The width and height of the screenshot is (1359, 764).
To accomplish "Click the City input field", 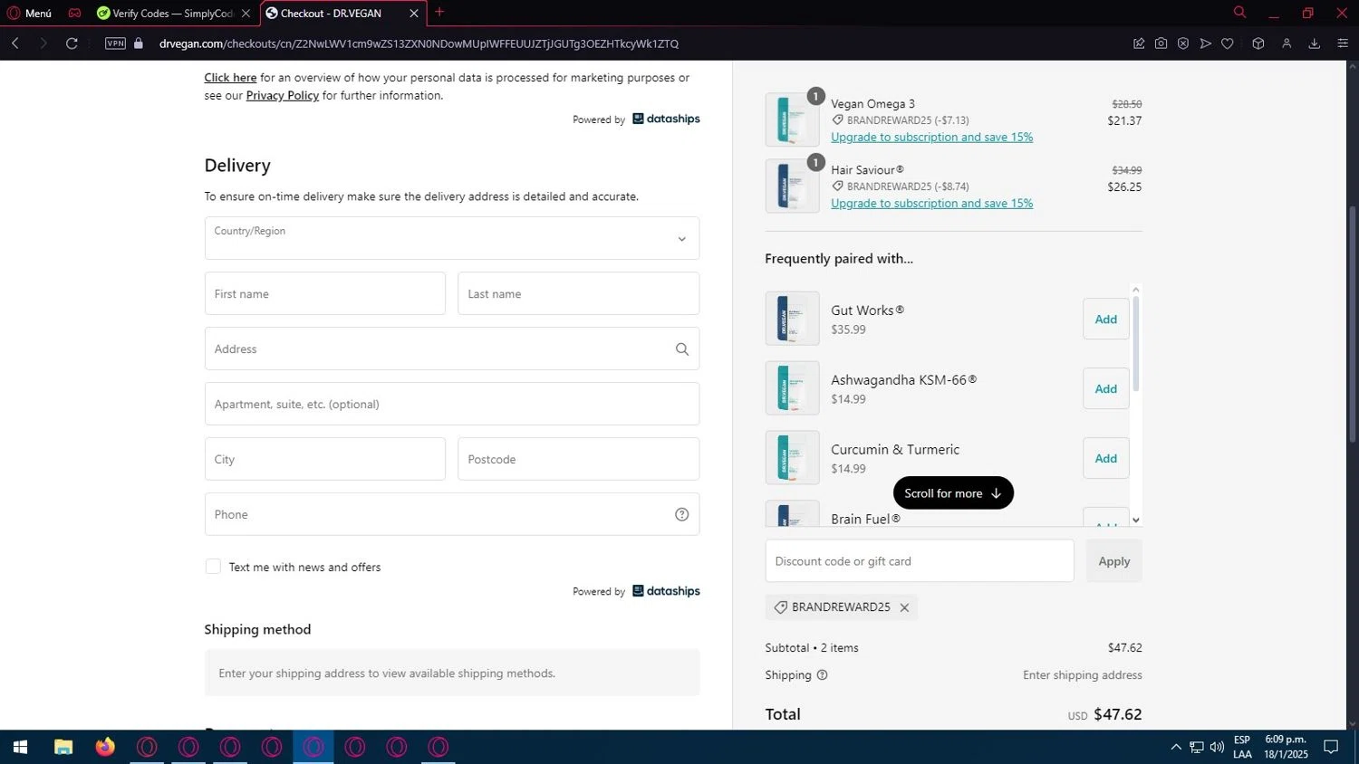I will click(x=325, y=459).
